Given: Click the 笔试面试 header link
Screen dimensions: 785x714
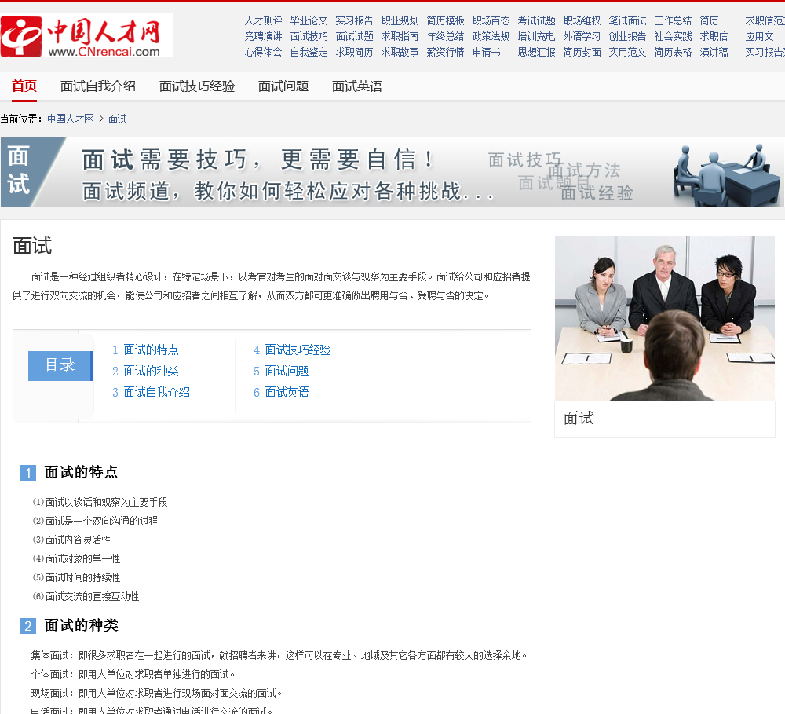Looking at the screenshot, I should coord(628,20).
